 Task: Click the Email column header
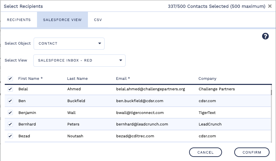(123, 78)
